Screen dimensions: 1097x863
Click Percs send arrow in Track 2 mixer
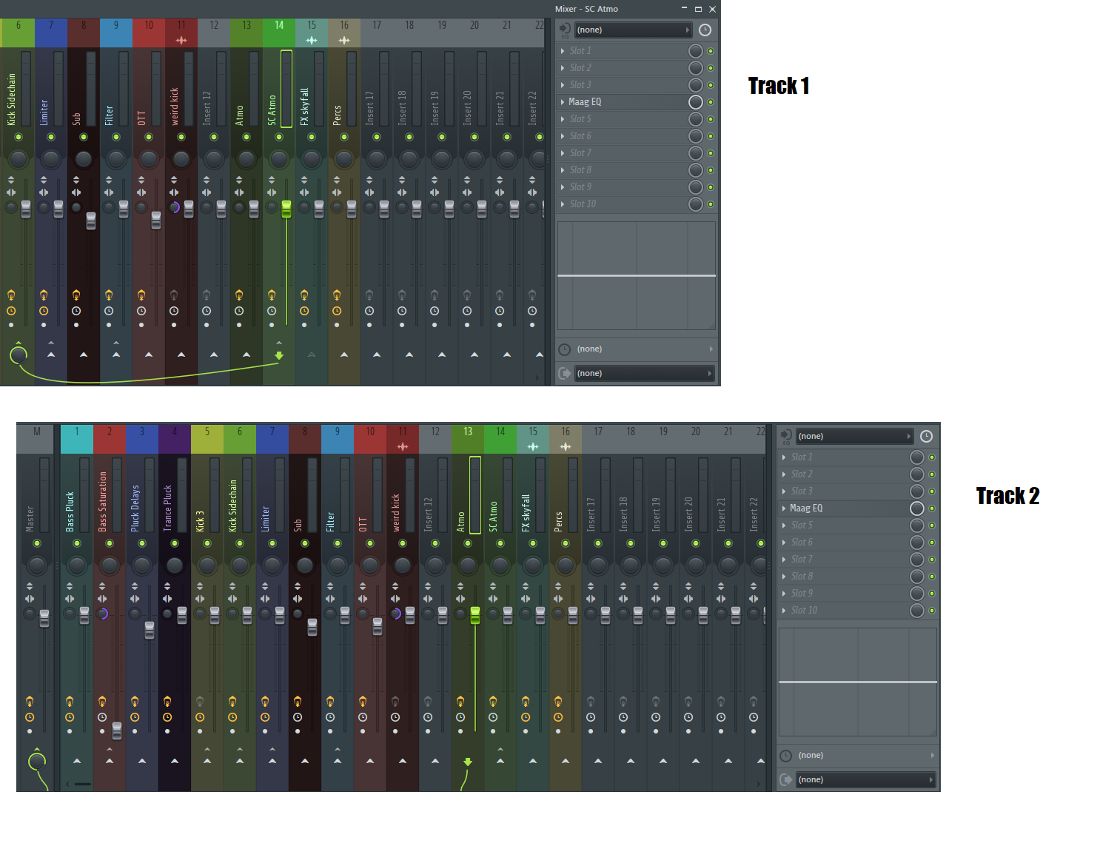566,762
